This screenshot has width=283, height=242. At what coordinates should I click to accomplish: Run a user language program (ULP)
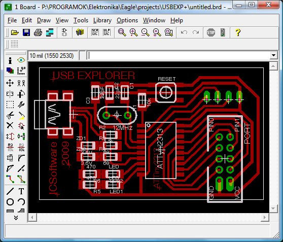click(x=107, y=32)
